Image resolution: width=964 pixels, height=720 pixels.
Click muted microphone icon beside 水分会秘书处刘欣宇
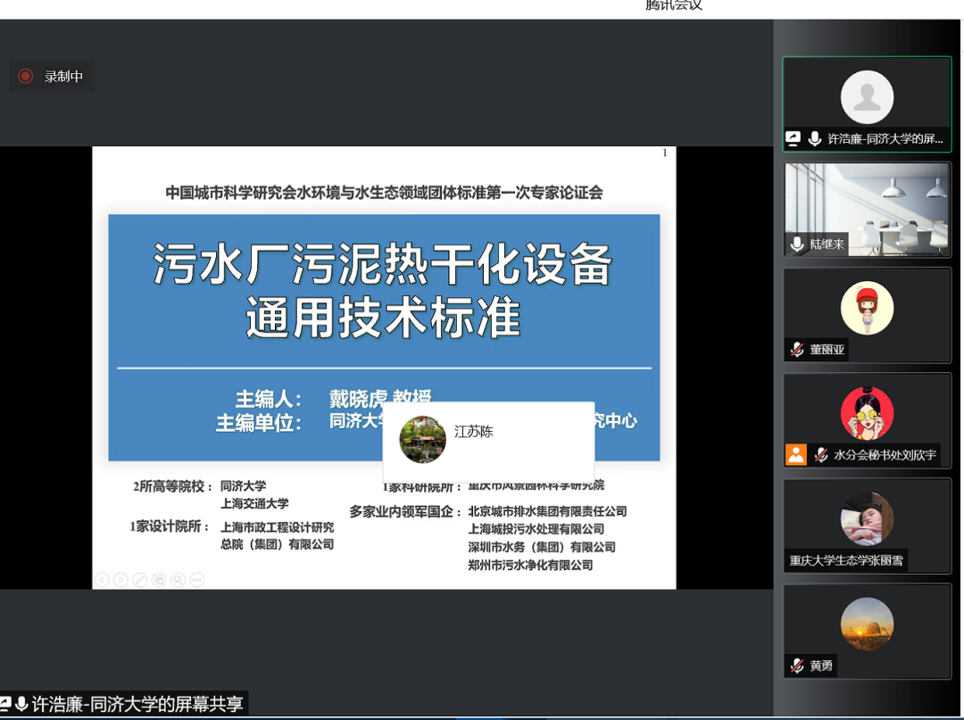coord(821,455)
